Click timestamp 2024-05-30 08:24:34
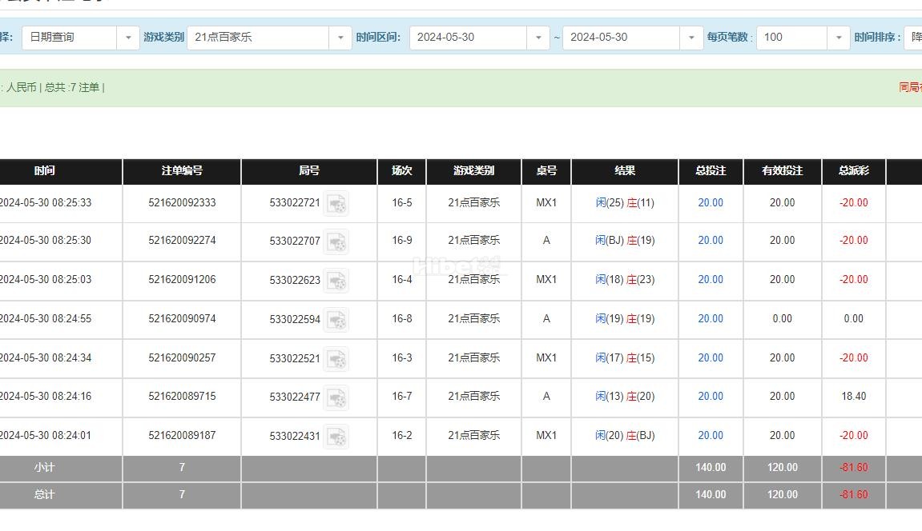 pyautogui.click(x=46, y=358)
